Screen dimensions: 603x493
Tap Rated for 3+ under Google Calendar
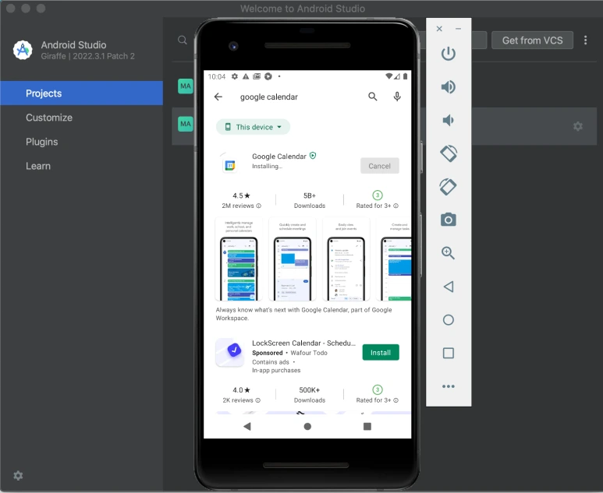click(x=374, y=206)
